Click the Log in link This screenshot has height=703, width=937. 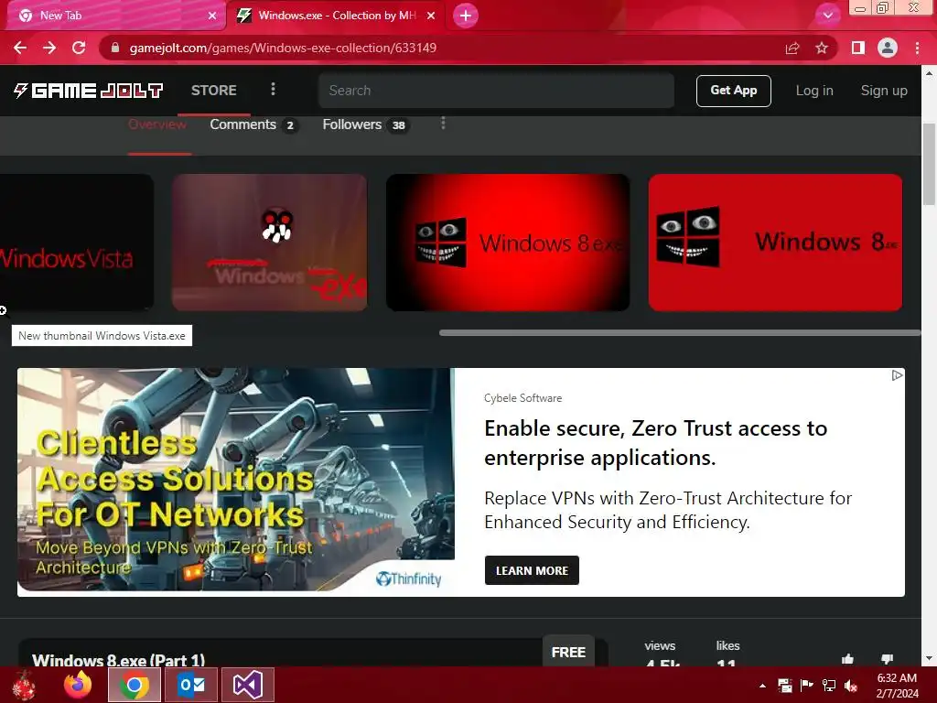(813, 91)
